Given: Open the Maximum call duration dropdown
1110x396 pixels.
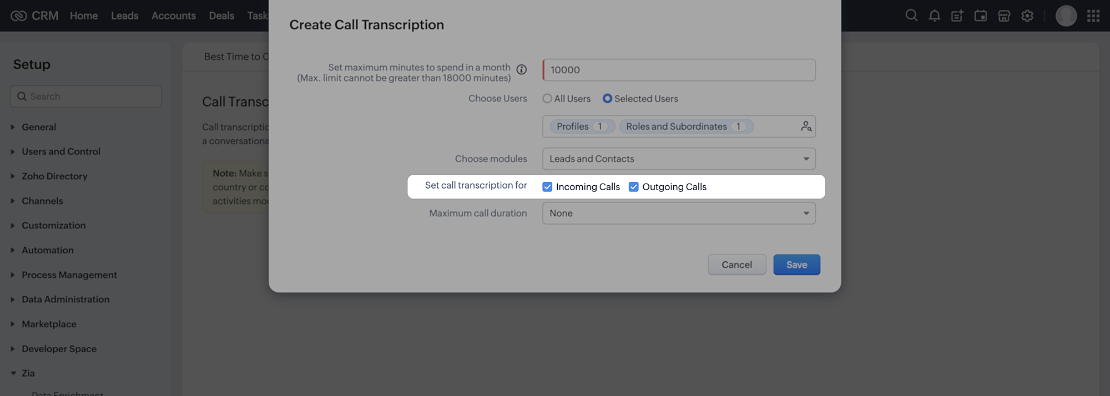Looking at the screenshot, I should click(x=679, y=213).
